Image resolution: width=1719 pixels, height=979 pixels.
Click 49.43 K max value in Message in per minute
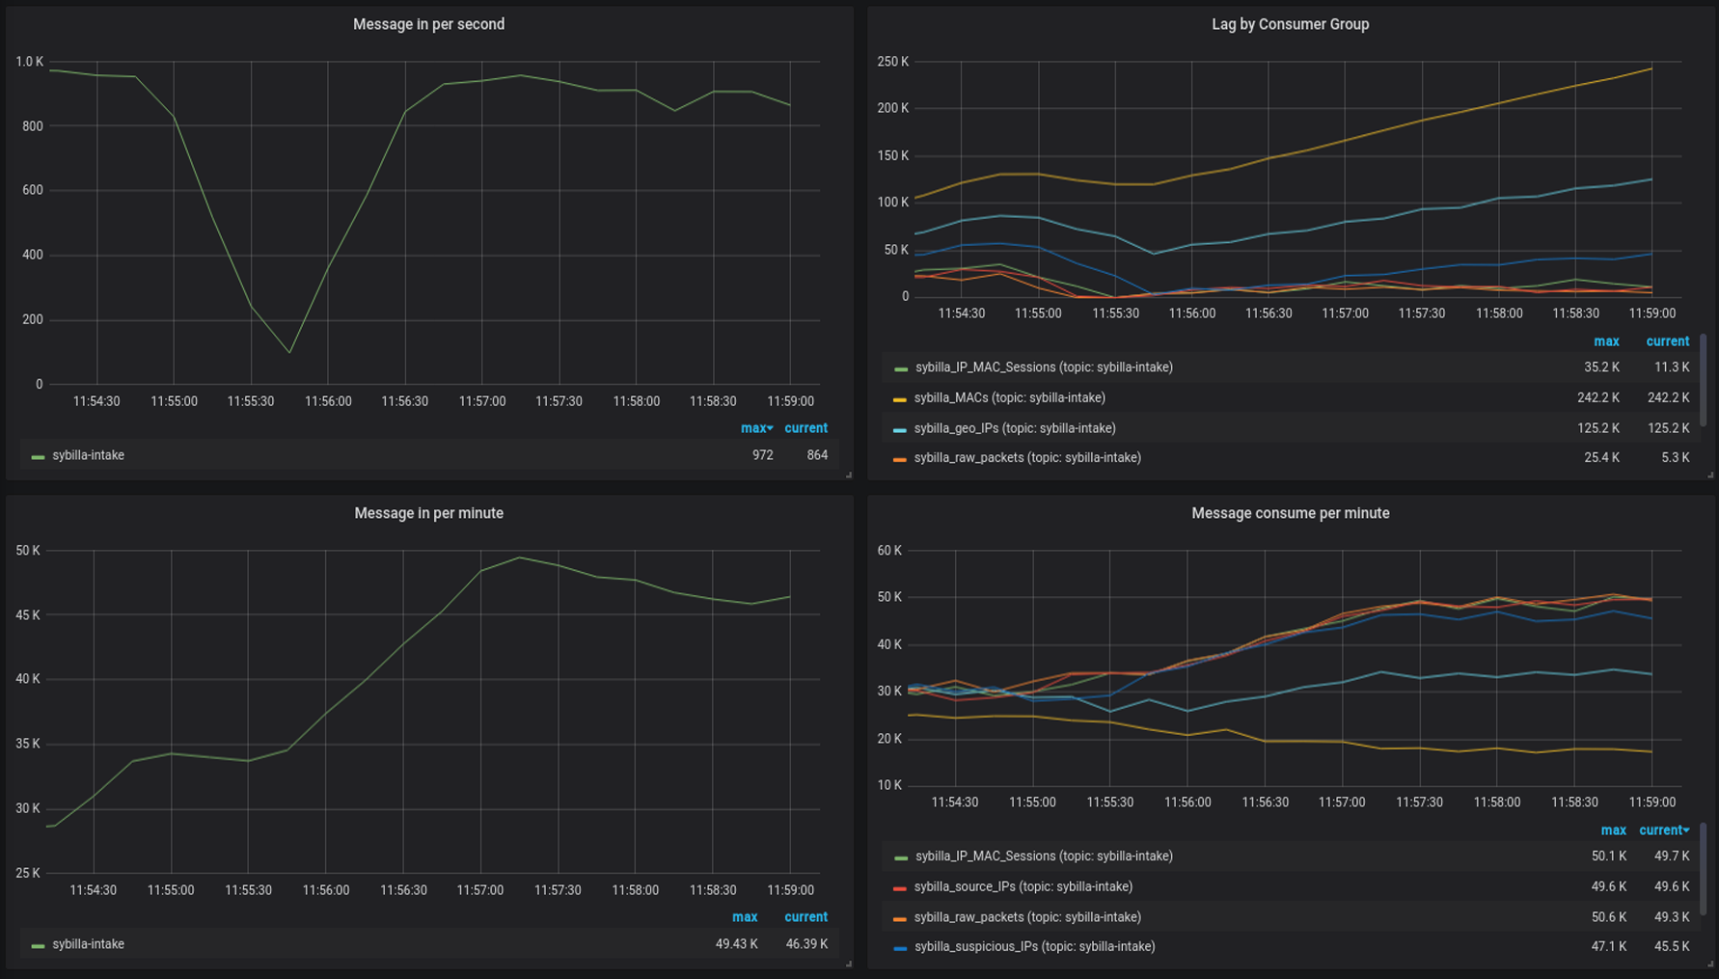tap(737, 944)
